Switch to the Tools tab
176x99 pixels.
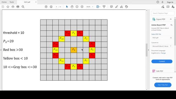click(12, 2)
